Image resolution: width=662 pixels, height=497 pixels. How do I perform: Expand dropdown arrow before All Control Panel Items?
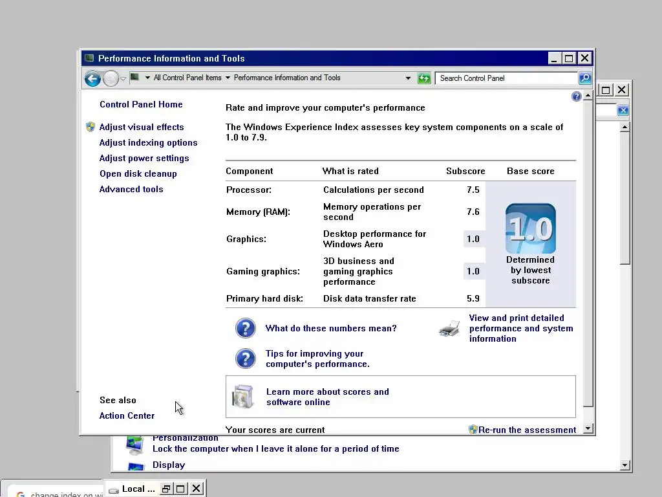147,78
